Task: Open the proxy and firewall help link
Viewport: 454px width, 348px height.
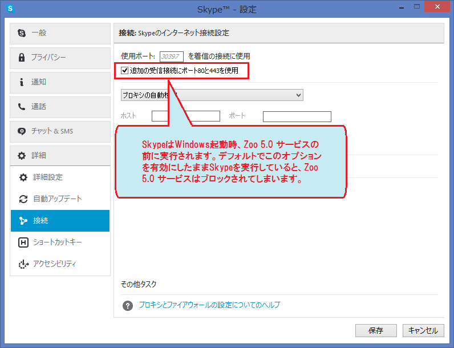Action: tap(210, 305)
